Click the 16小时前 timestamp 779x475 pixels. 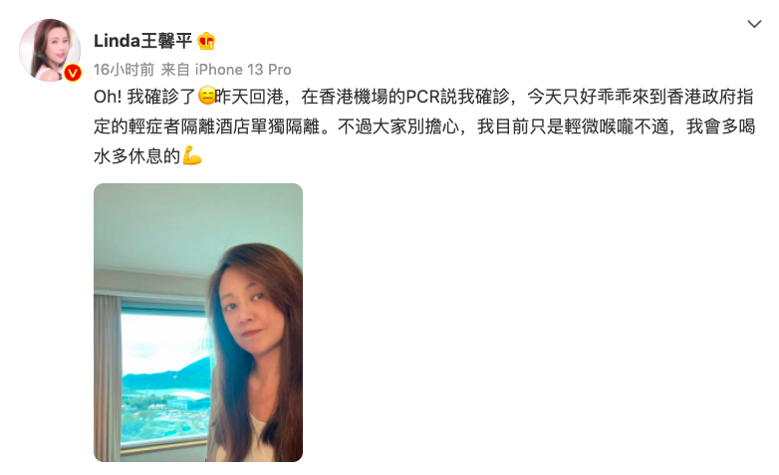[x=124, y=70]
